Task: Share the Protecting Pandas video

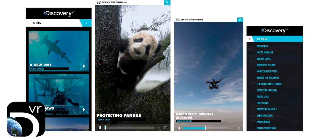Action: pyautogui.click(x=166, y=128)
